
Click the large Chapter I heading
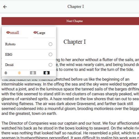pos(75,42)
